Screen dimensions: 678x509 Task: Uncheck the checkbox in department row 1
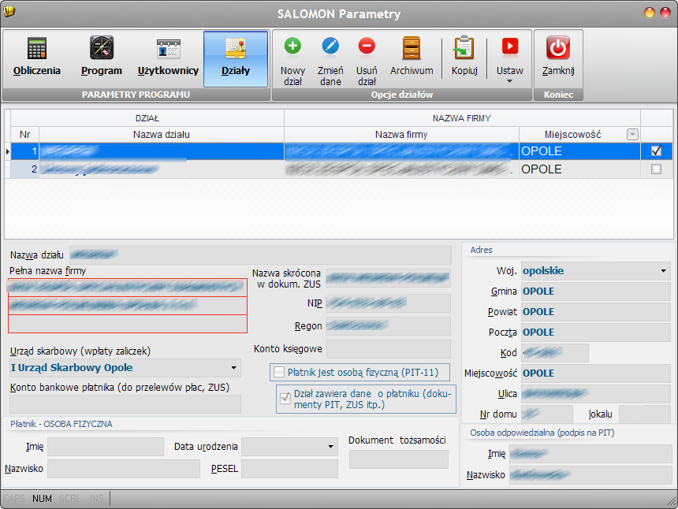(657, 150)
